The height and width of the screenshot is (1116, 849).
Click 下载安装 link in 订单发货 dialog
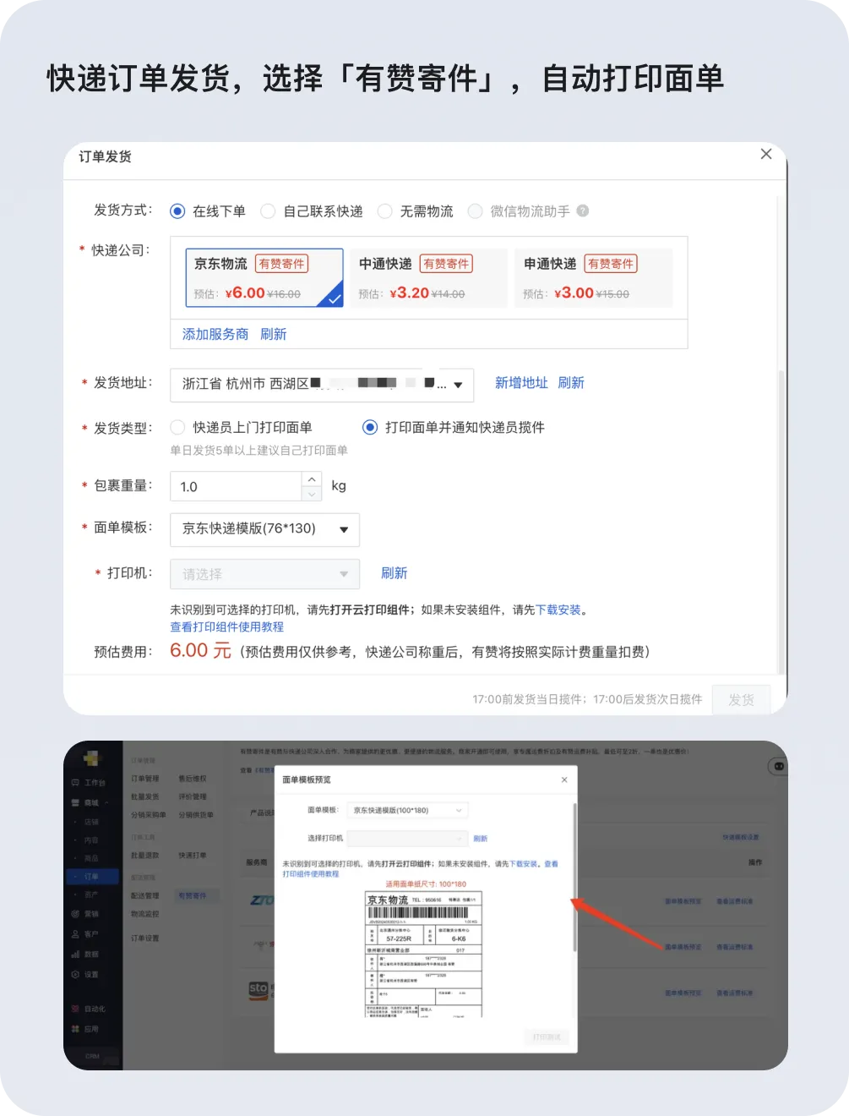[x=558, y=610]
